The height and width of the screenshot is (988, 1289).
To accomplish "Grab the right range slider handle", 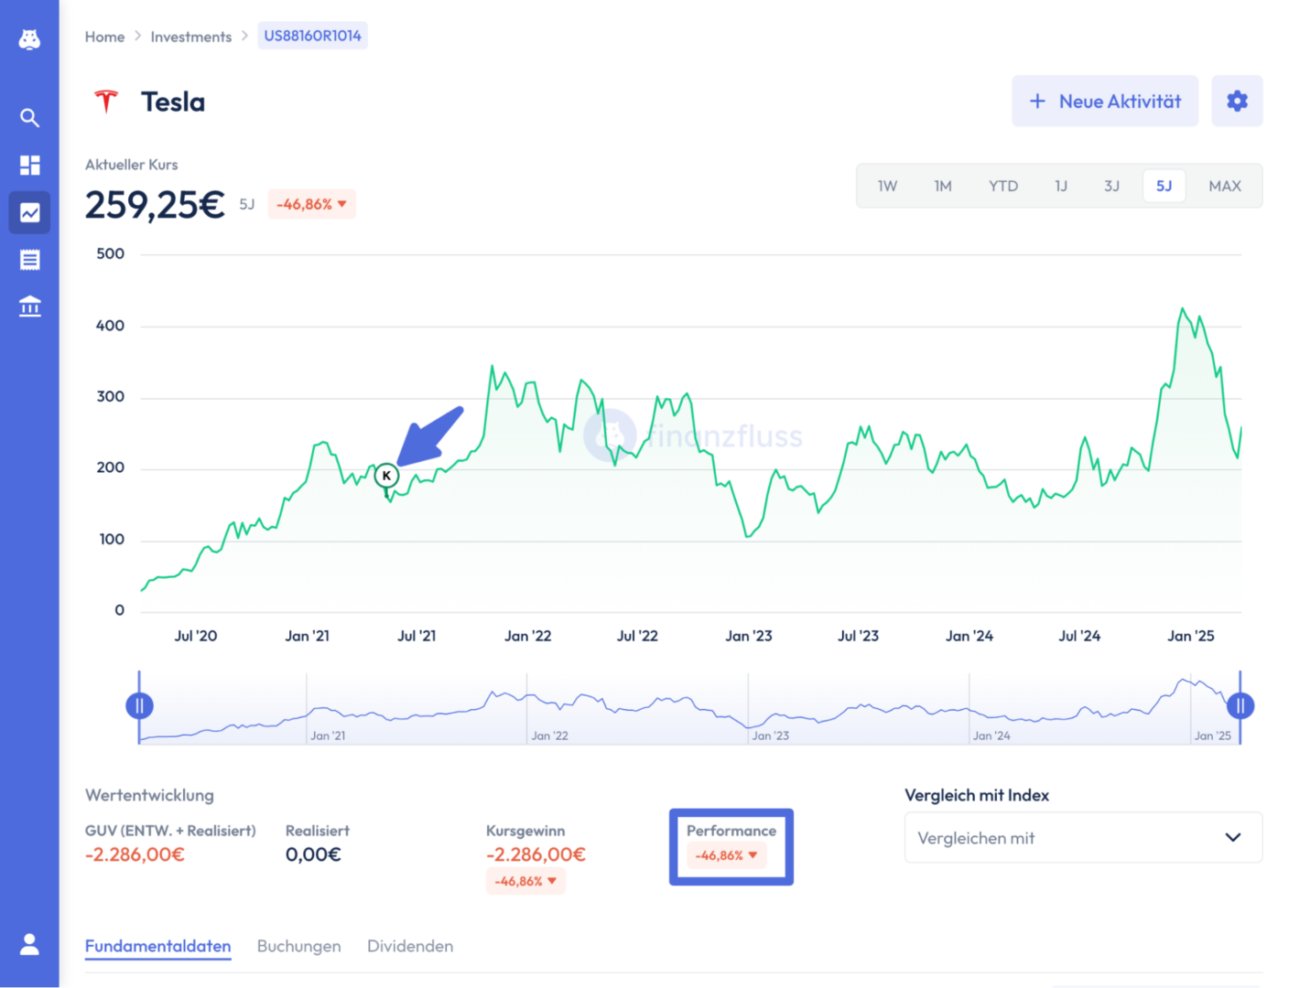I will pyautogui.click(x=1240, y=706).
